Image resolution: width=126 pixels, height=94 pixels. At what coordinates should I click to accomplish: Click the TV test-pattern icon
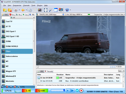(40, 10)
